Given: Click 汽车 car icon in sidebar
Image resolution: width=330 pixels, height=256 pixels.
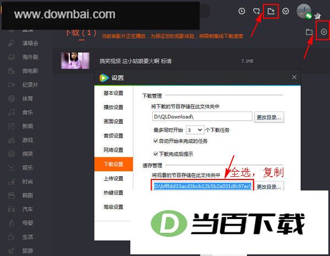Looking at the screenshot, I should pyautogui.click(x=12, y=209).
